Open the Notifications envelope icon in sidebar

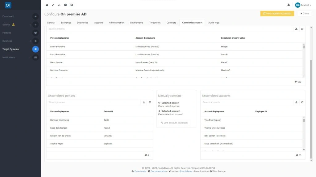(x=35, y=57)
